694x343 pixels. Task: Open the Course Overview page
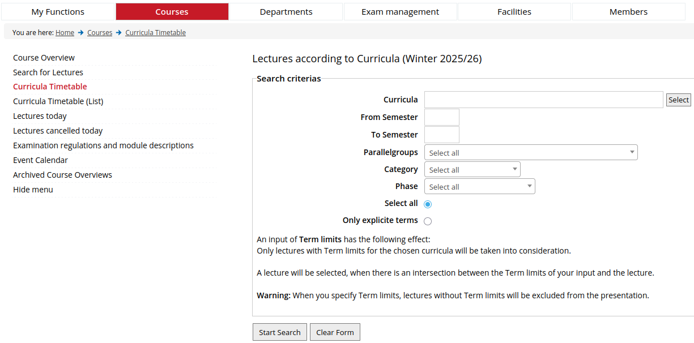click(44, 57)
